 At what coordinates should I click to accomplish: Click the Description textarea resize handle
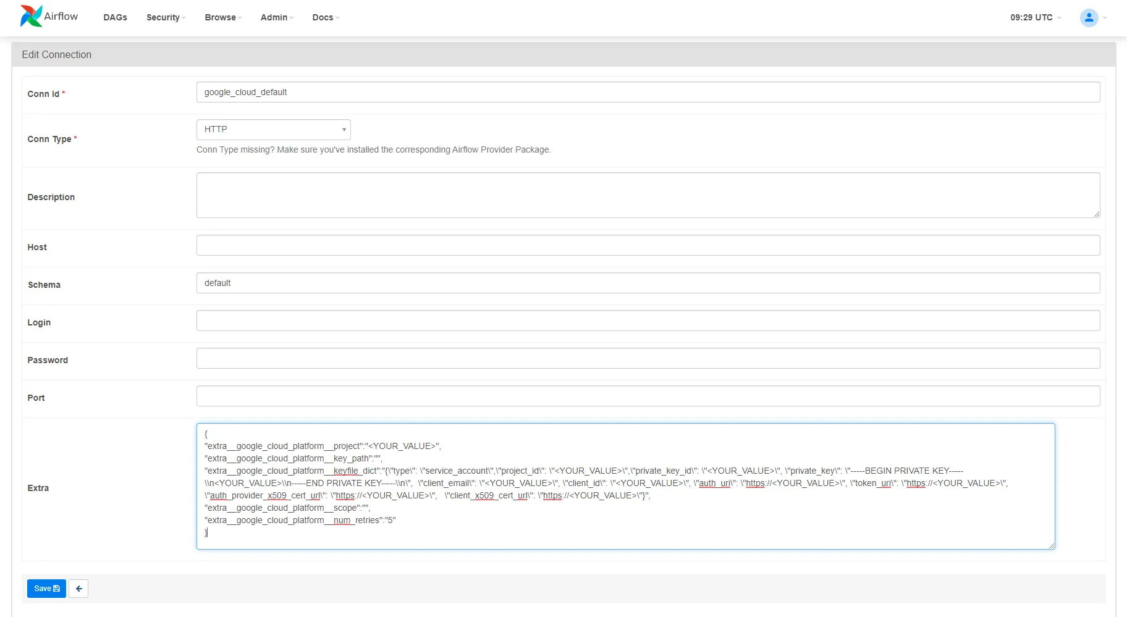1096,214
